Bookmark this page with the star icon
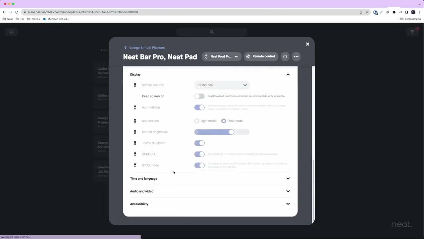 point(367,12)
